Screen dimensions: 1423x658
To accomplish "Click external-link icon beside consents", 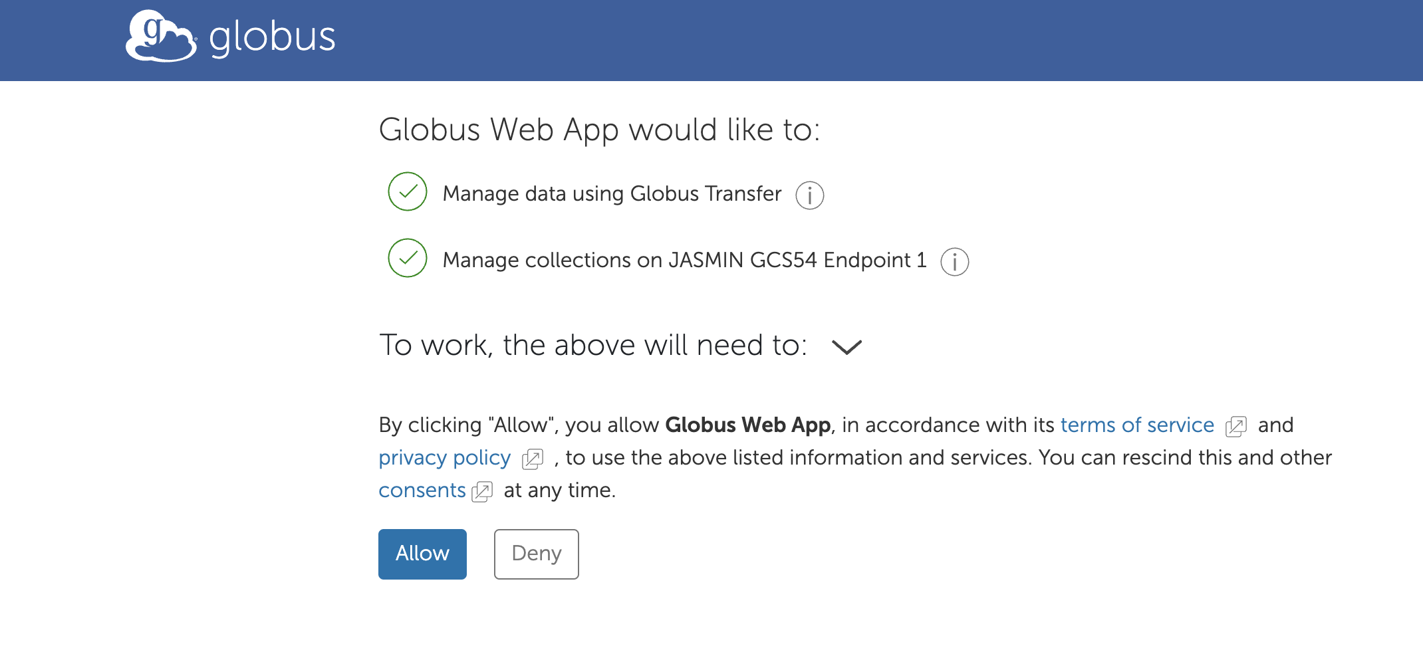I will pos(482,491).
